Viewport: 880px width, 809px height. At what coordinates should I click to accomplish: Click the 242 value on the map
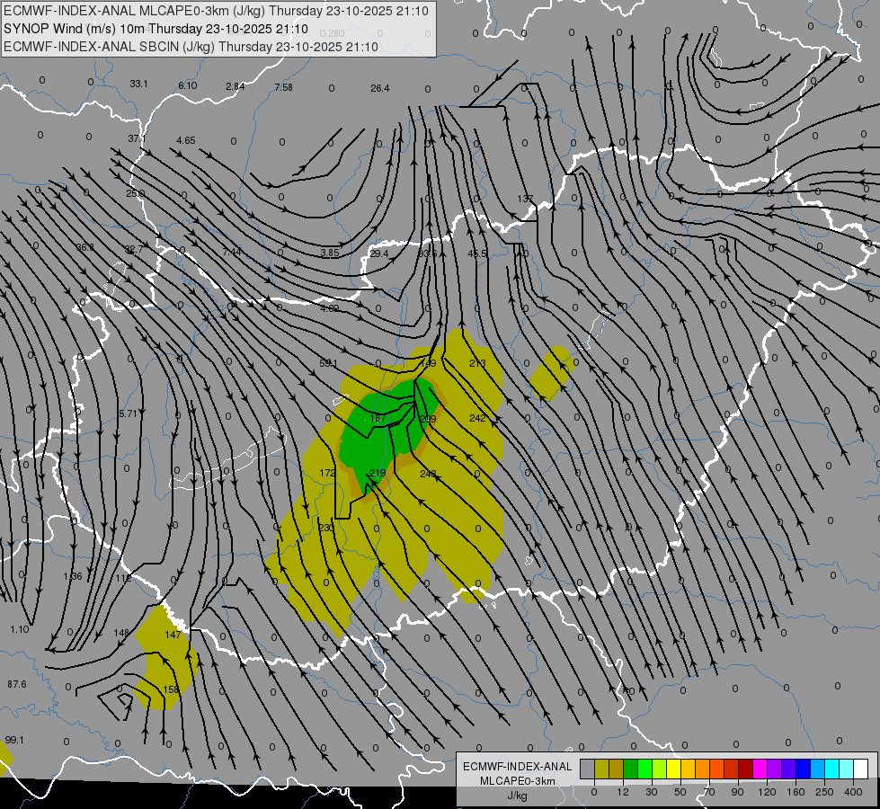click(477, 418)
